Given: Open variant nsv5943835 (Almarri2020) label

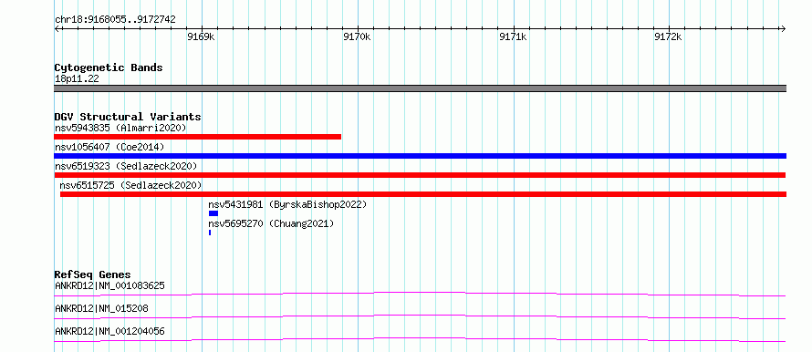Looking at the screenshot, I should pyautogui.click(x=120, y=128).
